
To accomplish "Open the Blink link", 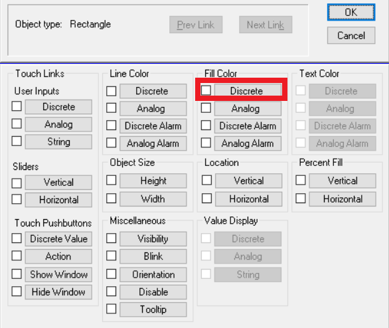I will coord(153,256).
